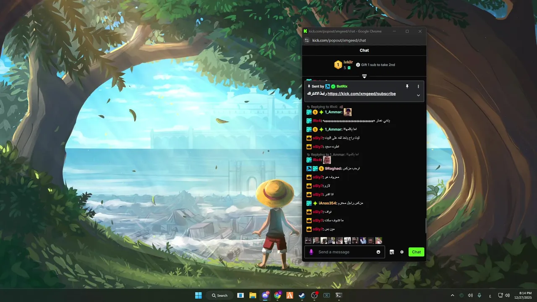This screenshot has width=537, height=302.
Task: Click the Chrome address bar URL
Action: (339, 40)
